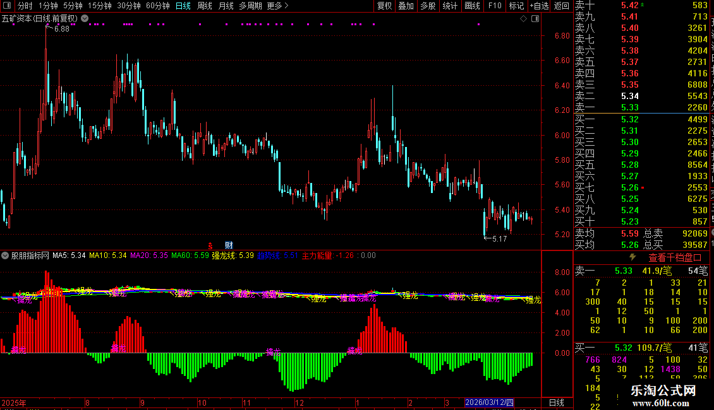Select the 买一 5.32 order row
Screen dimensions: 714x410
click(x=641, y=119)
